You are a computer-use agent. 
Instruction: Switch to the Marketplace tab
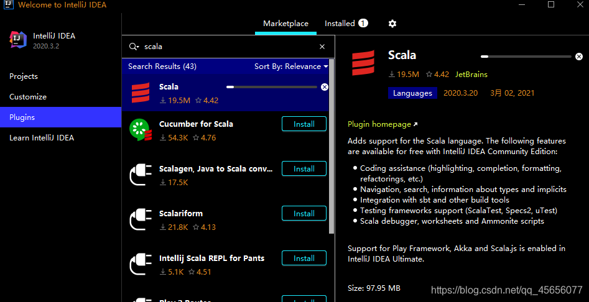[285, 24]
